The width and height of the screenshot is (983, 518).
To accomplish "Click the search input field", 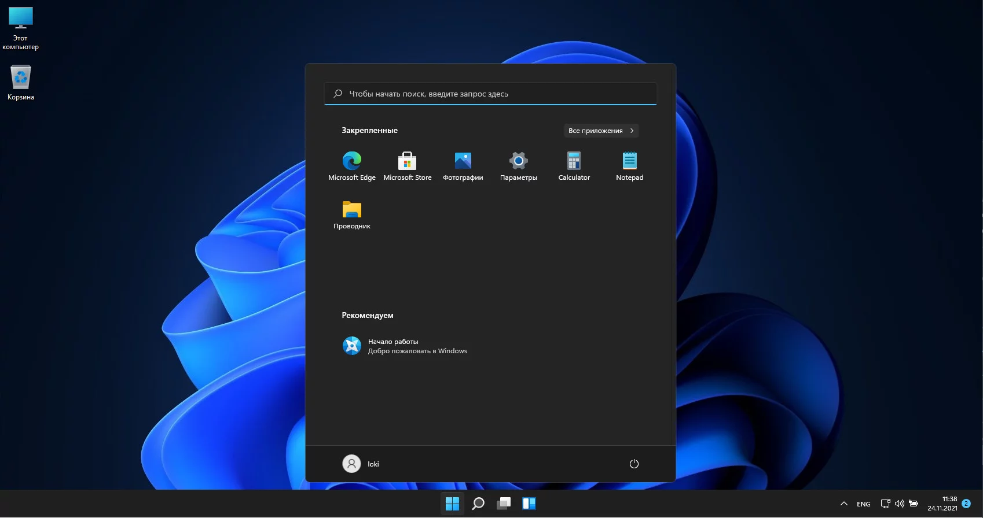I will click(x=490, y=94).
